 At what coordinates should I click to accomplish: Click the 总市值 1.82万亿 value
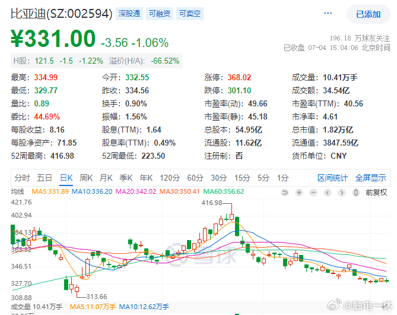click(x=338, y=130)
